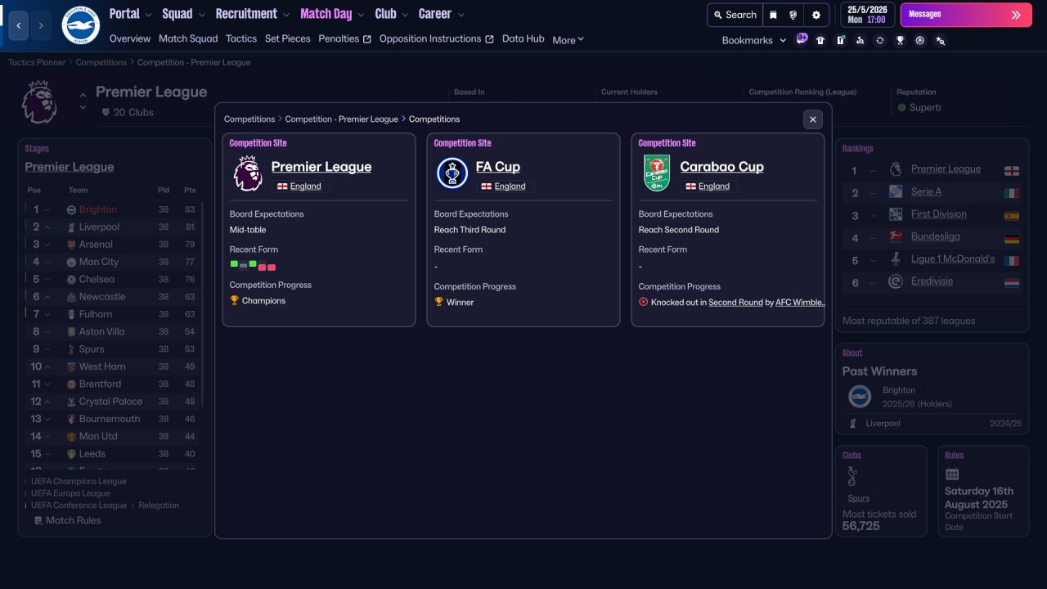Screen dimensions: 1047x589
Task: Select the Brighton row in the league table
Action: pyautogui.click(x=111, y=209)
